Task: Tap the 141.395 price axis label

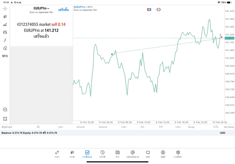Action: pos(229,19)
